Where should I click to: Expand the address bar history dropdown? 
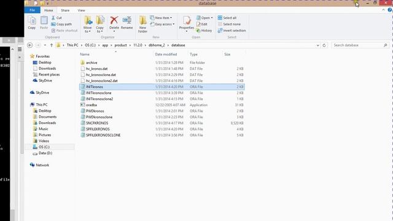pos(318,45)
